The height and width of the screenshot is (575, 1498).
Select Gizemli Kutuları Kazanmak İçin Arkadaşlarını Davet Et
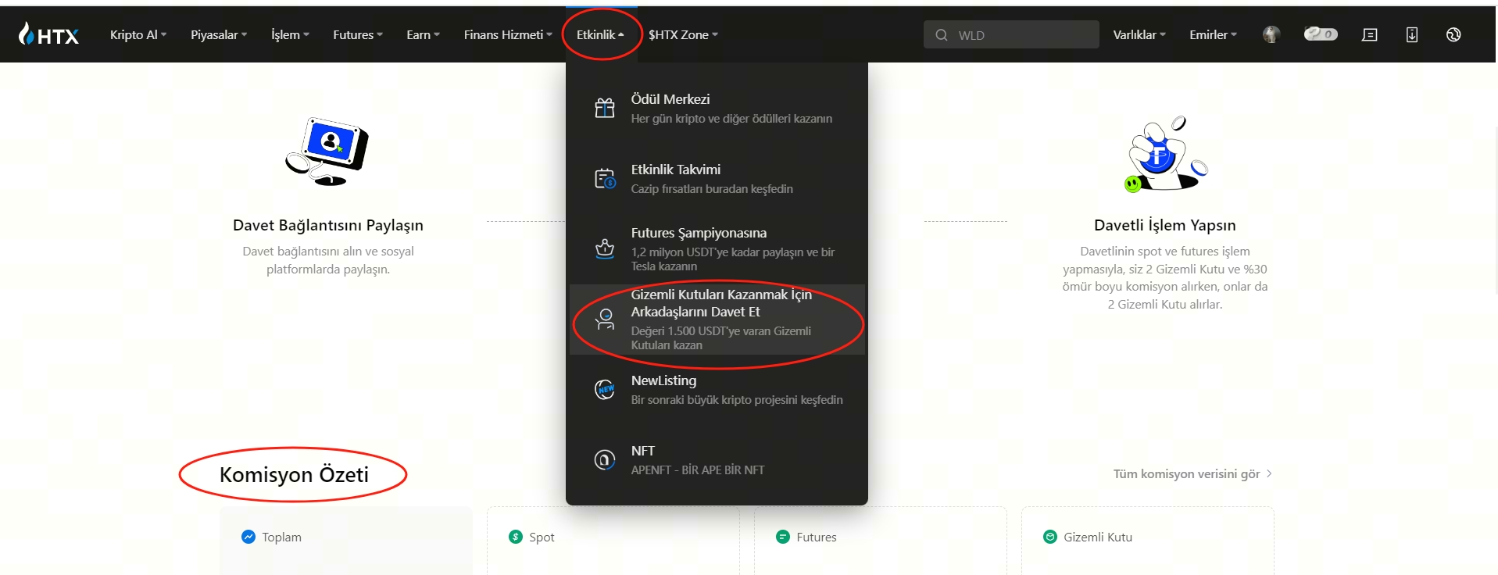point(717,320)
